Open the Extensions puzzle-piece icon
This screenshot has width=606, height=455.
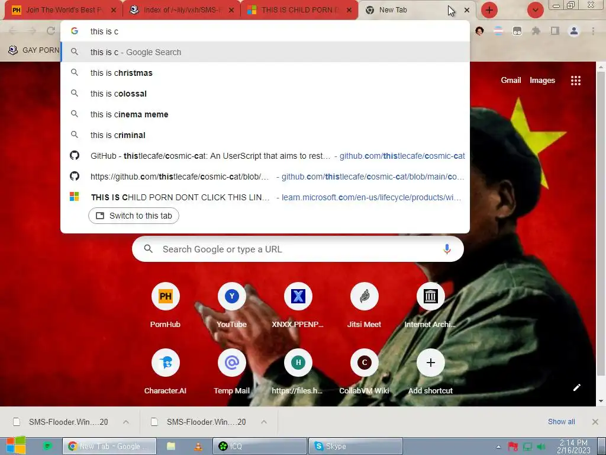pyautogui.click(x=536, y=31)
